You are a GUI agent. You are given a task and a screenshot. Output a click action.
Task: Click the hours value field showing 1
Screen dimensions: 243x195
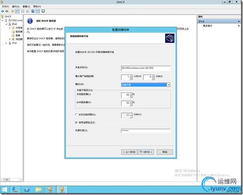(x=126, y=77)
